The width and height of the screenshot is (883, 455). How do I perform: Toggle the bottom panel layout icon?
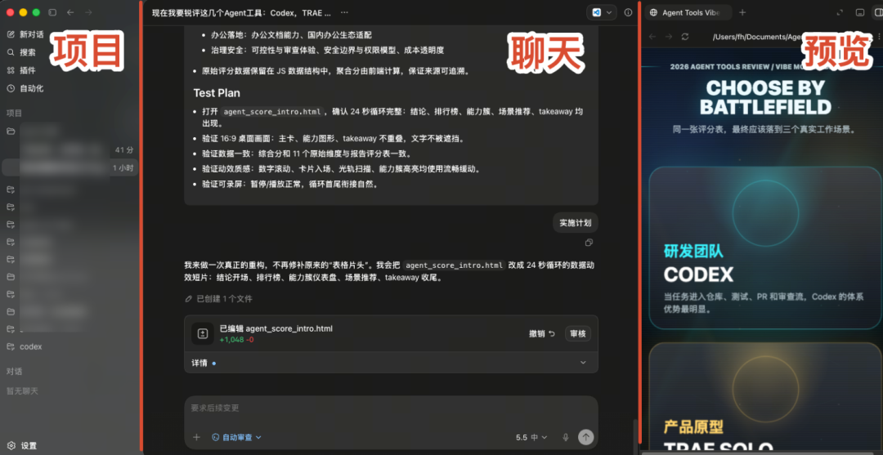click(x=859, y=12)
